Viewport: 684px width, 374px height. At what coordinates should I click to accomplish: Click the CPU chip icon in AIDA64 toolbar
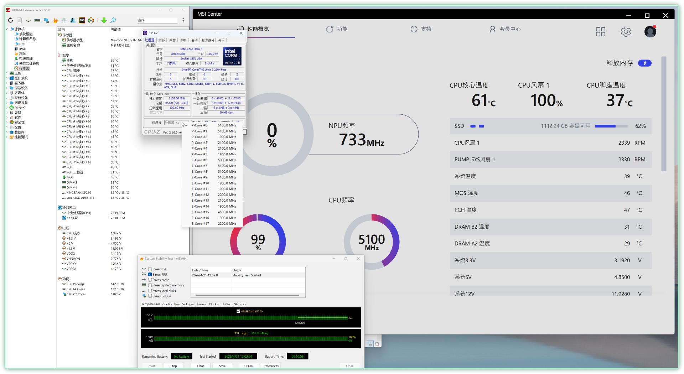coord(28,20)
